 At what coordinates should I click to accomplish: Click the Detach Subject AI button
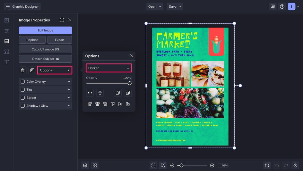coord(45,59)
